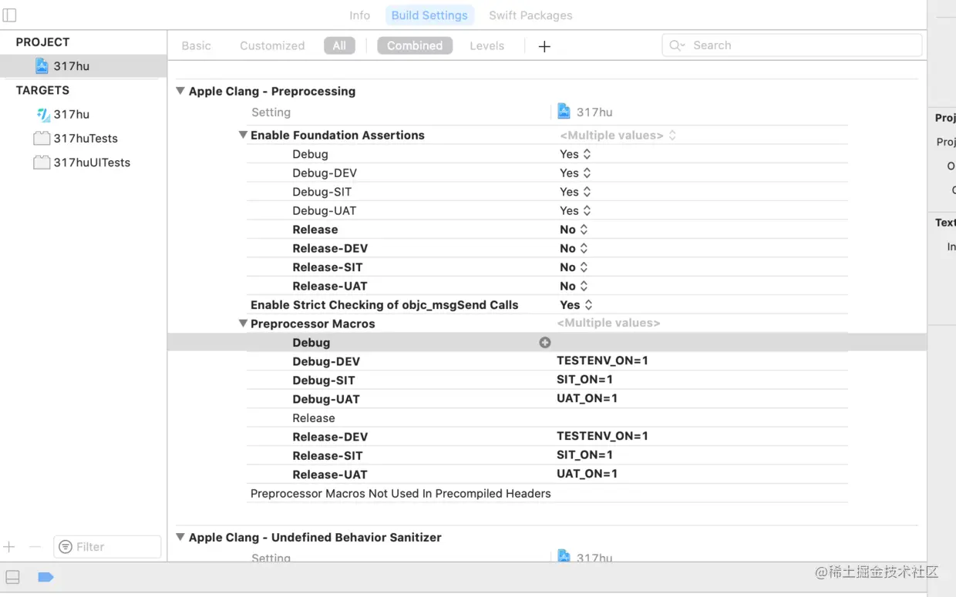
Task: Click the Setting column header under Preprocessing
Action: [271, 112]
